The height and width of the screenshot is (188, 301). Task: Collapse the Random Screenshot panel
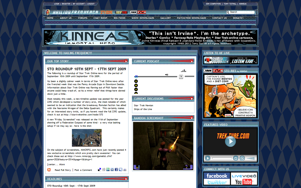click(192, 118)
